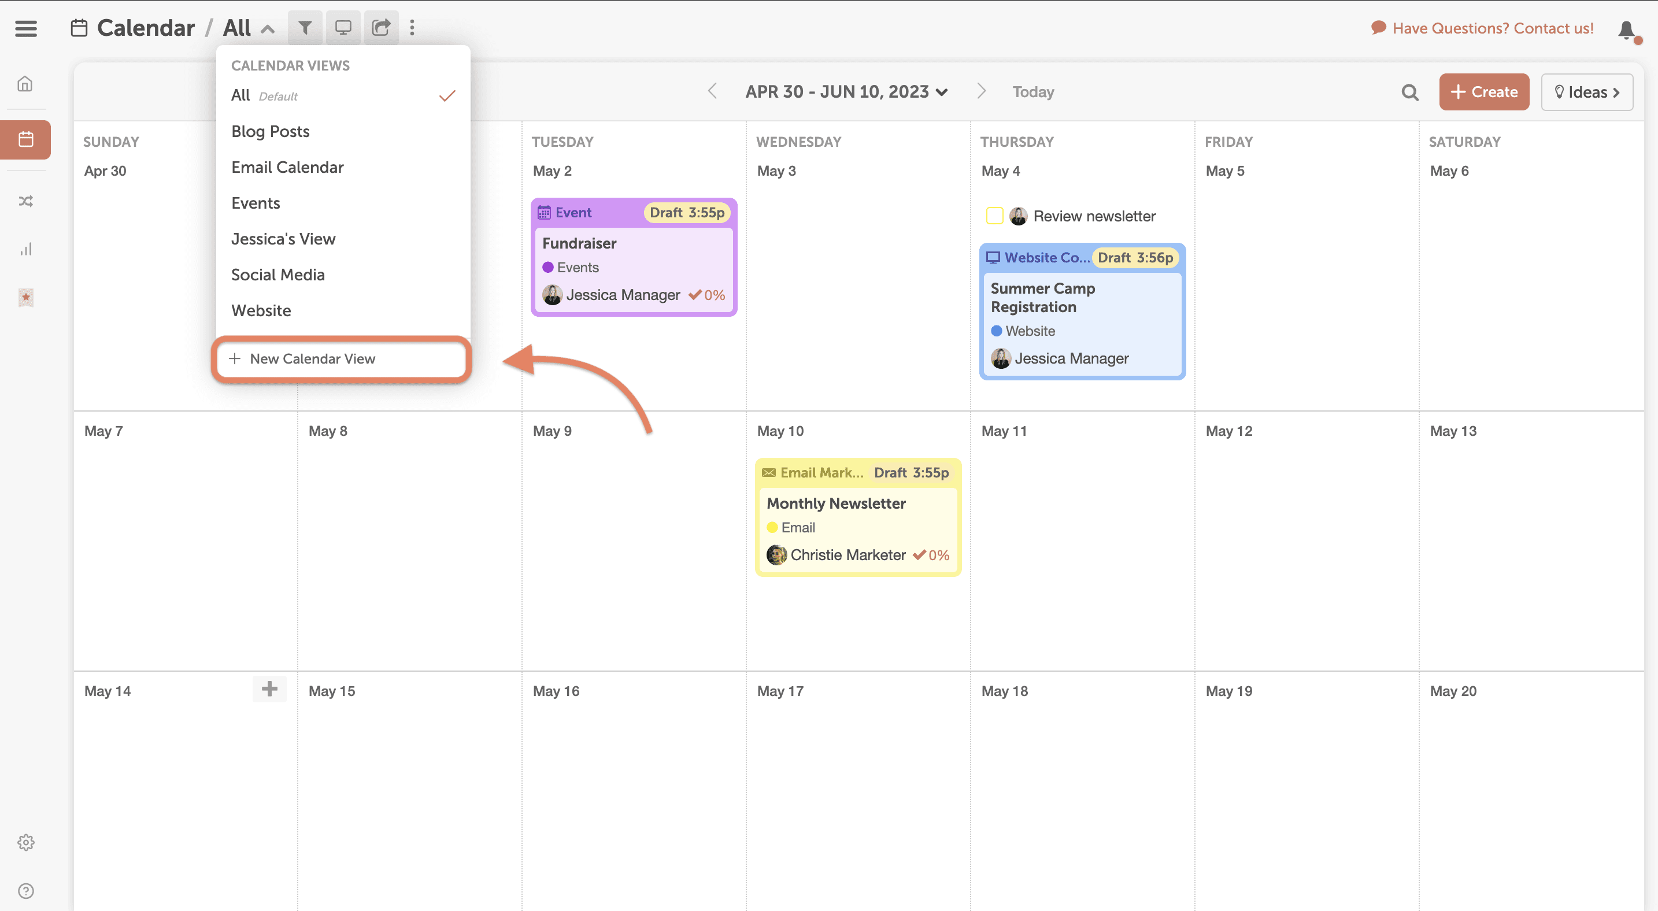1658x911 pixels.
Task: Expand the Ideas panel chevron
Action: [x=1616, y=92]
